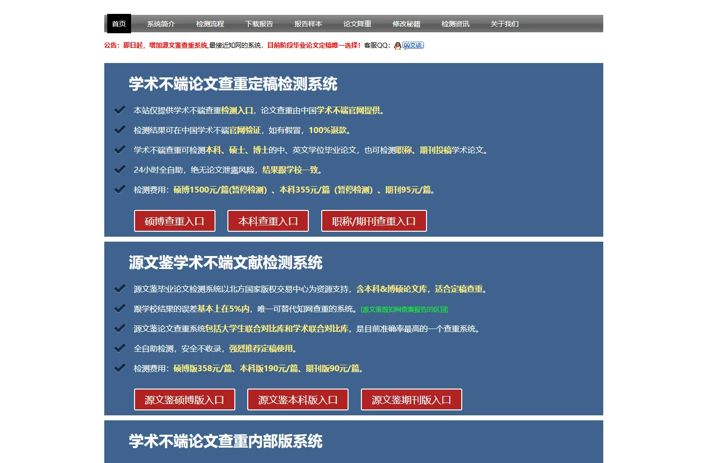Select 下载报告 in the top menu
707x463 pixels.
pyautogui.click(x=259, y=24)
